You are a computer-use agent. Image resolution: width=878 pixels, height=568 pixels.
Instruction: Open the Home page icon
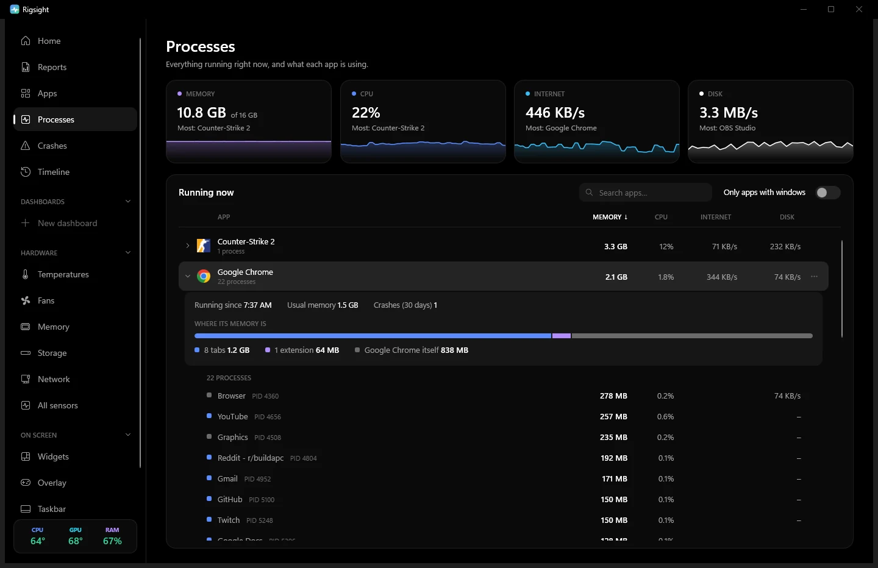point(26,41)
